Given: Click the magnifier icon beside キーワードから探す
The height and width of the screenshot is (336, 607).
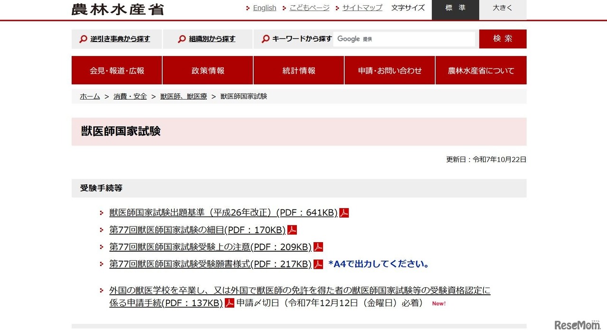Looking at the screenshot, I should 265,39.
